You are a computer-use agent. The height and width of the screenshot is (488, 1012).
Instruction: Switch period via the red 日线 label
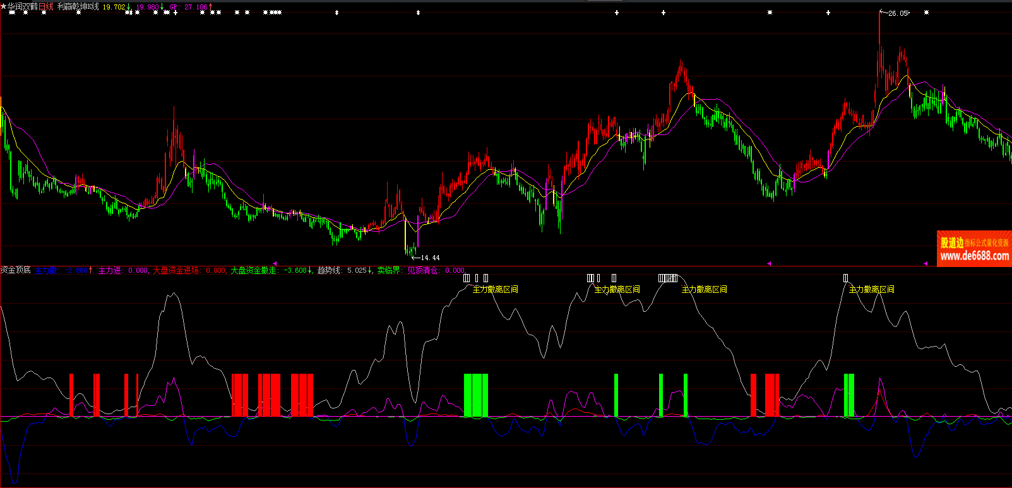pyautogui.click(x=46, y=6)
